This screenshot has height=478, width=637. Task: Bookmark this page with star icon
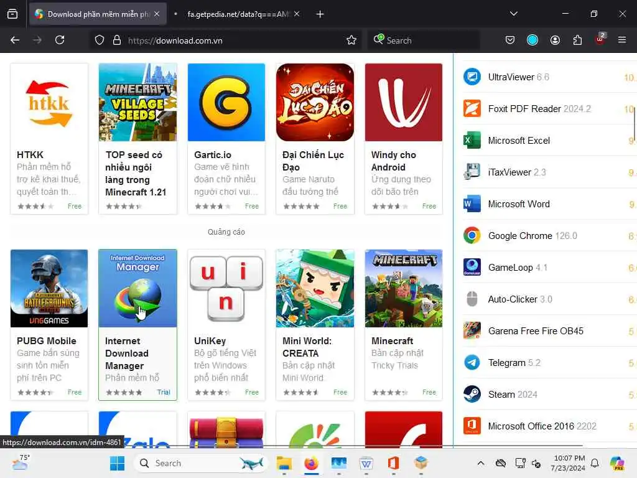(x=351, y=40)
